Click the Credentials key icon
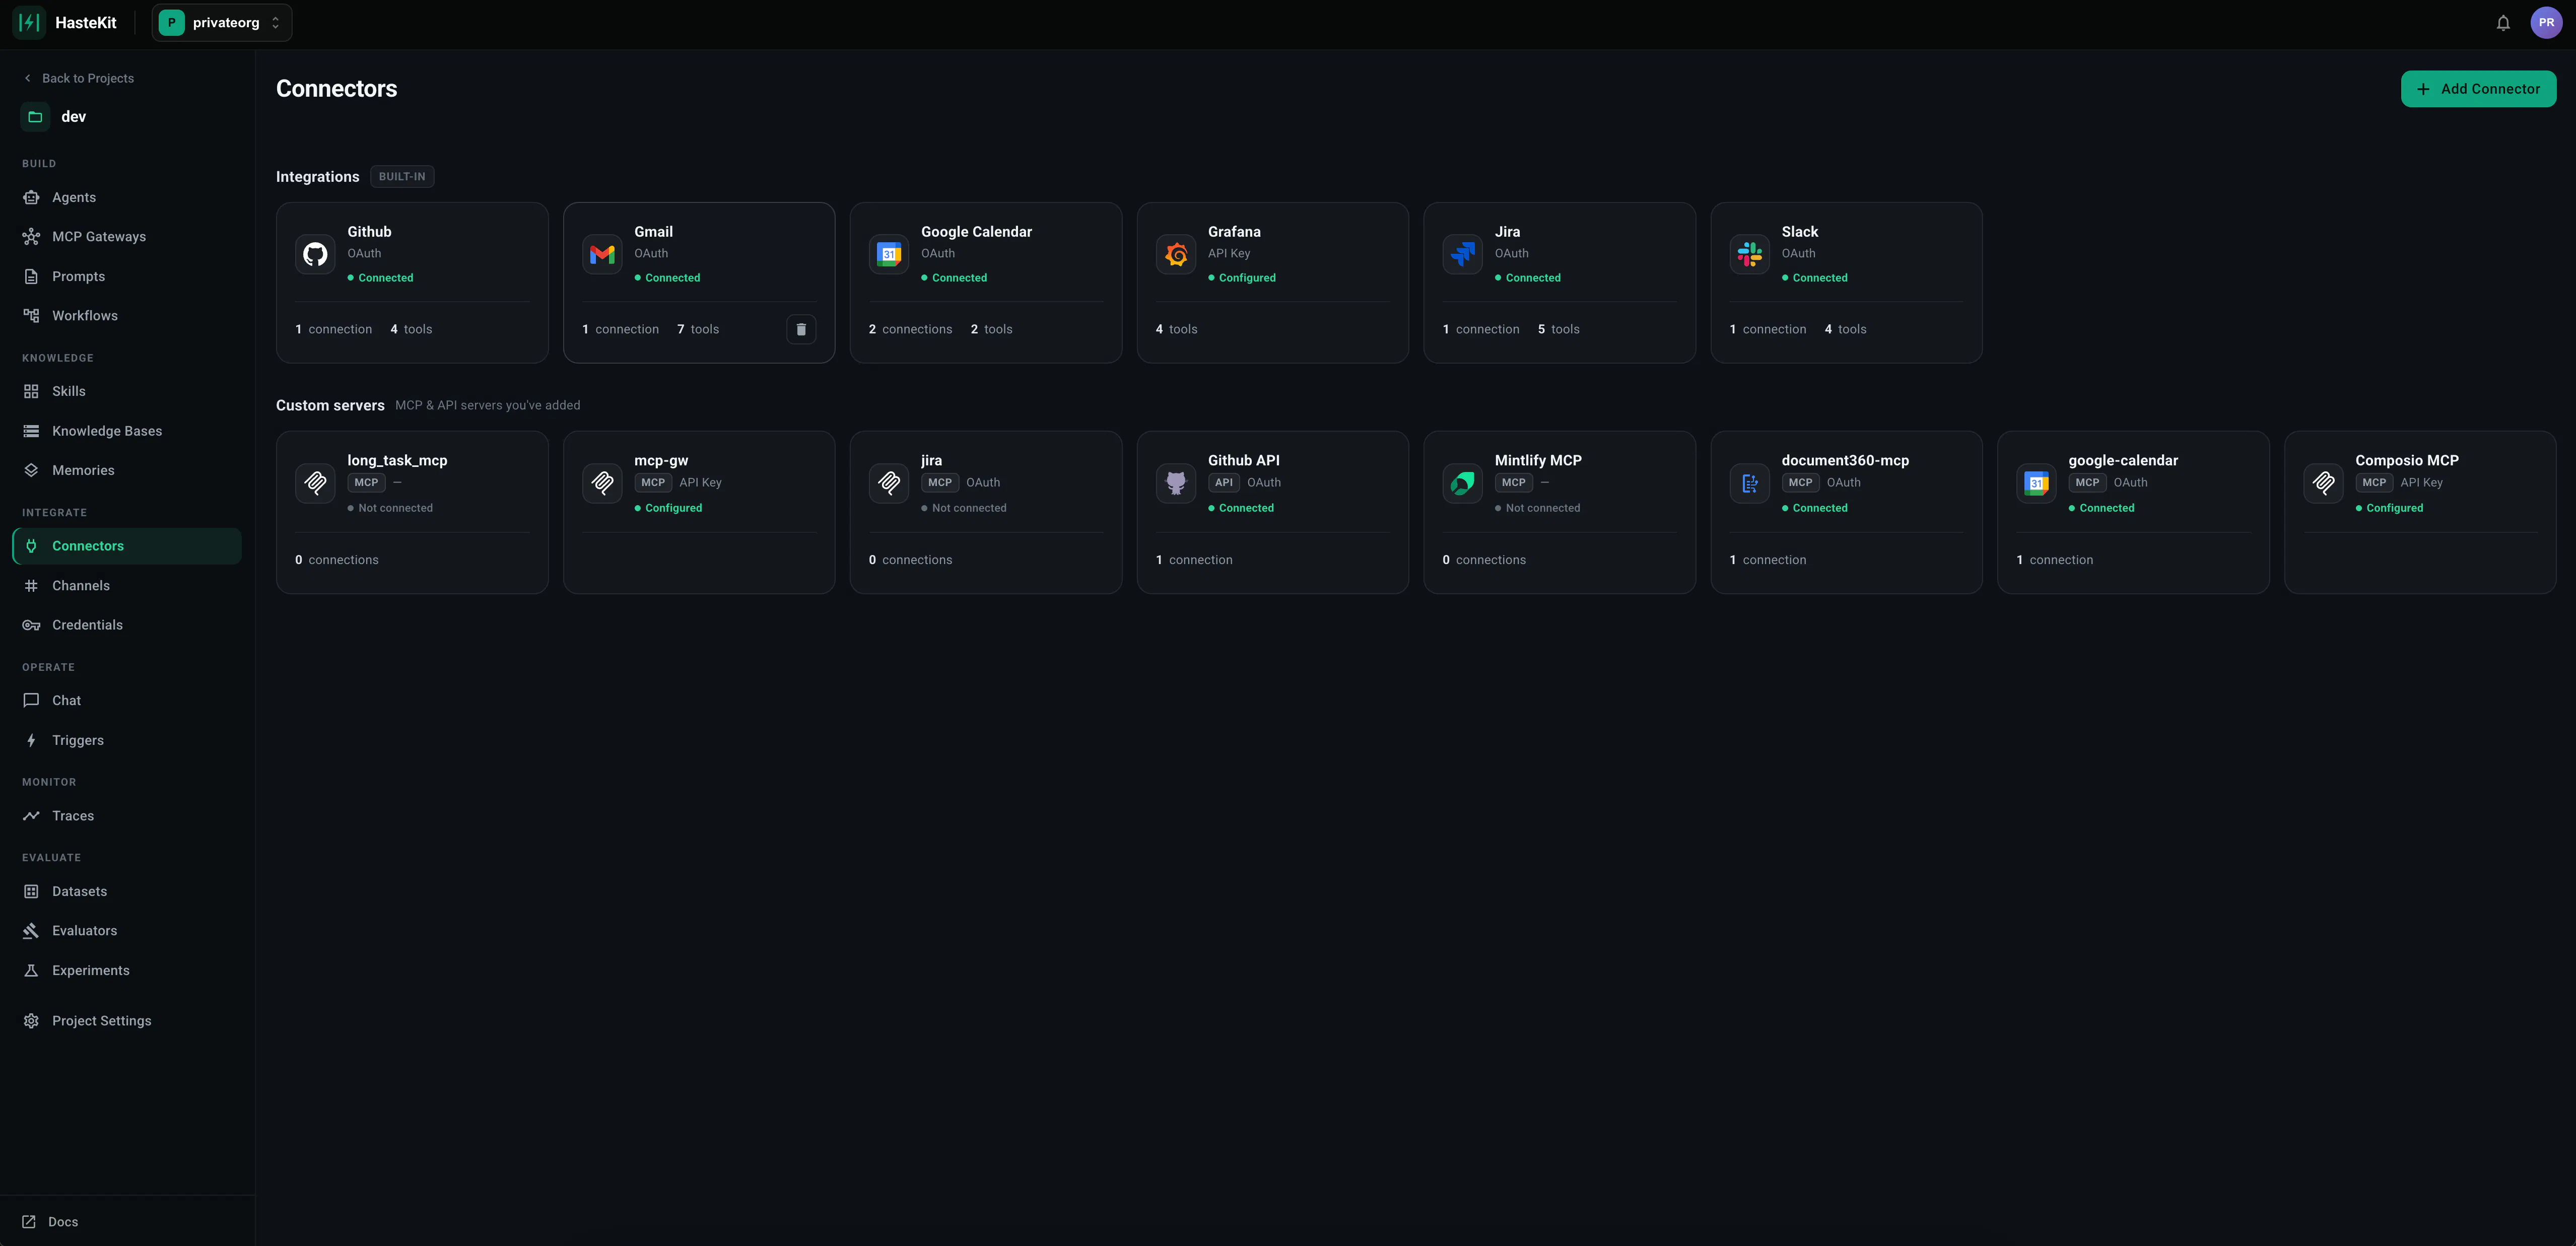This screenshot has width=2576, height=1246. 31,625
